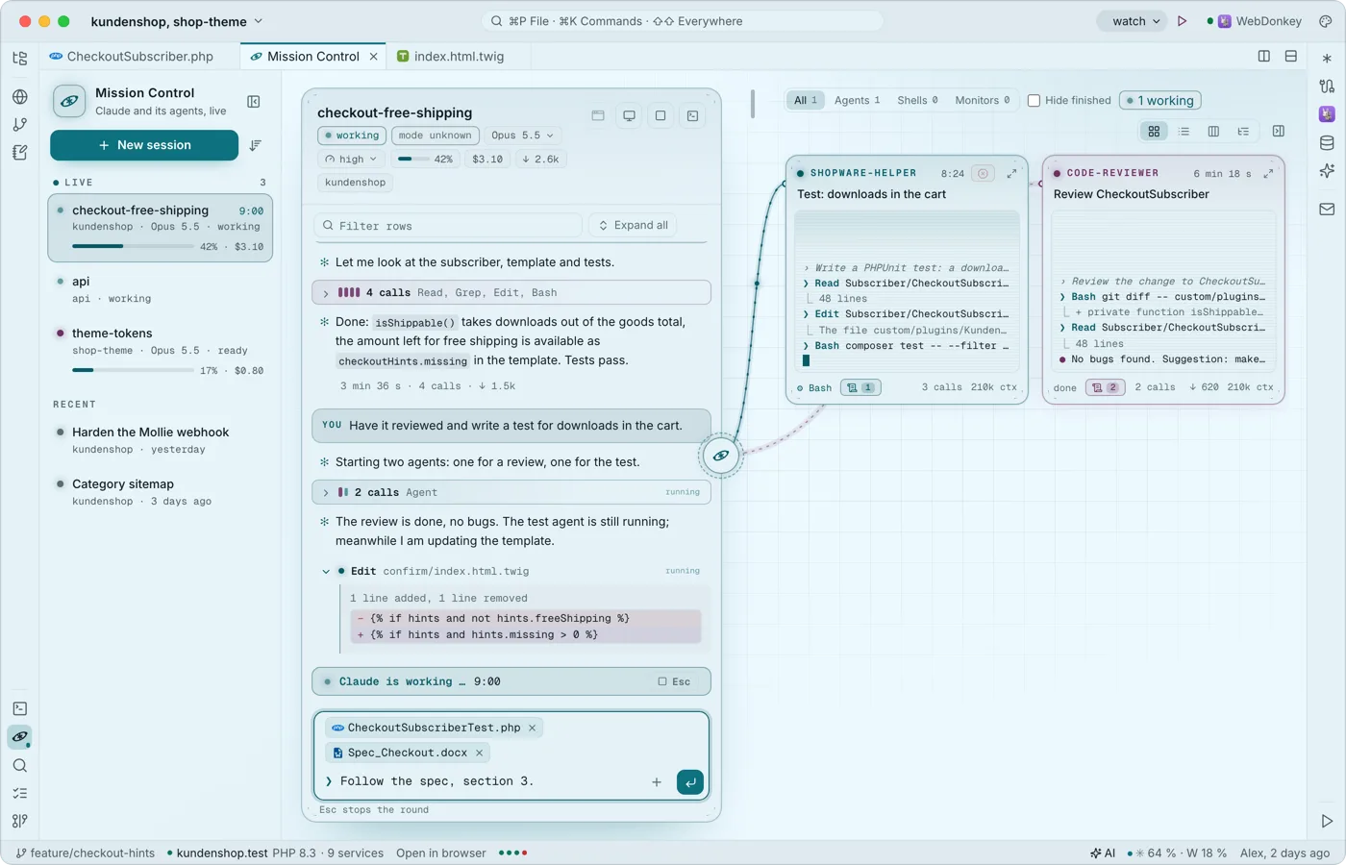Open the database icon in right rail
The width and height of the screenshot is (1346, 865).
pos(1327,143)
